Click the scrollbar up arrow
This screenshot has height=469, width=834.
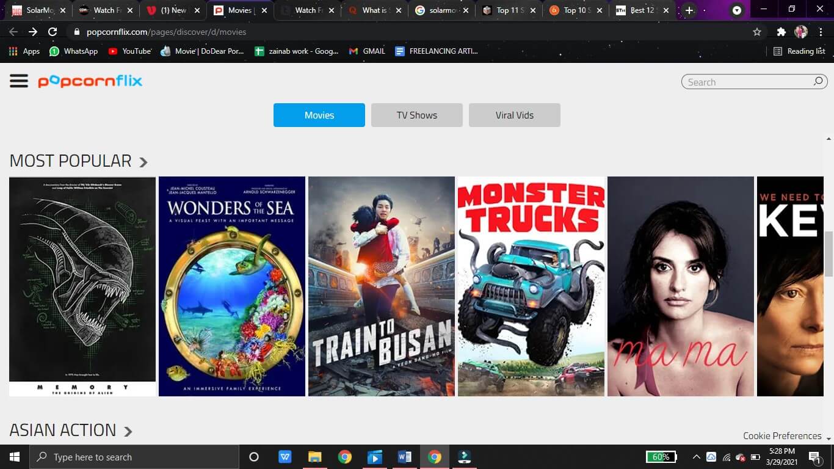pos(829,139)
